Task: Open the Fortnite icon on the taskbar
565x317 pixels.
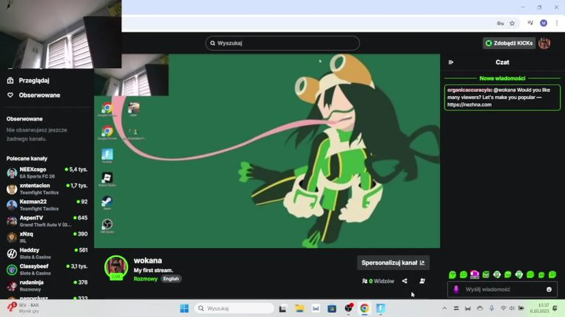Action: tap(380, 308)
